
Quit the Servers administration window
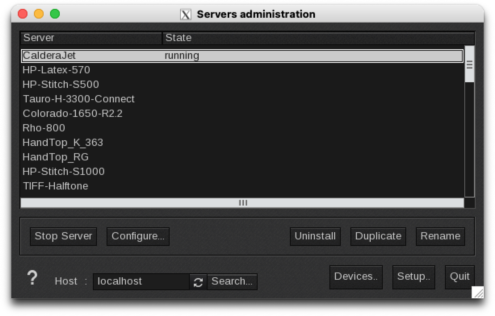459,277
